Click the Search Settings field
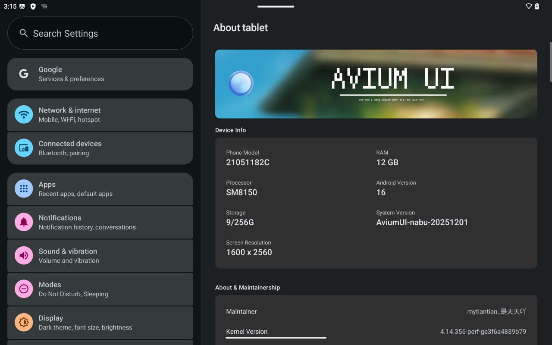The width and height of the screenshot is (552, 345). point(108,33)
